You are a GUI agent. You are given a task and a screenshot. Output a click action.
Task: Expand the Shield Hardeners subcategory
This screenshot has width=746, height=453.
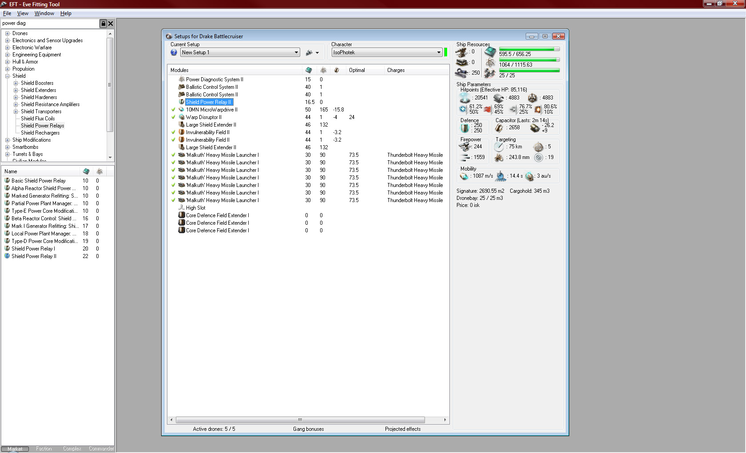pos(16,97)
